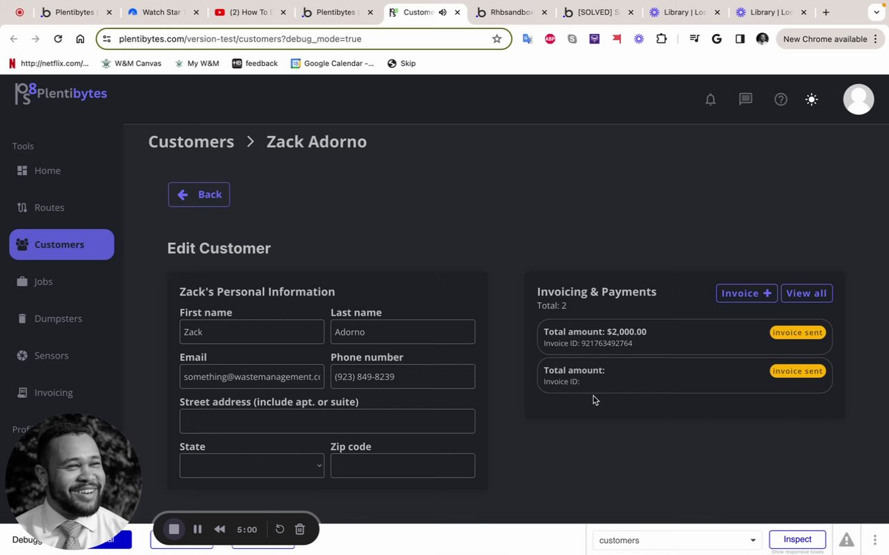The height and width of the screenshot is (555, 889).
Task: Toggle Chrome side panel icon
Action: click(740, 39)
